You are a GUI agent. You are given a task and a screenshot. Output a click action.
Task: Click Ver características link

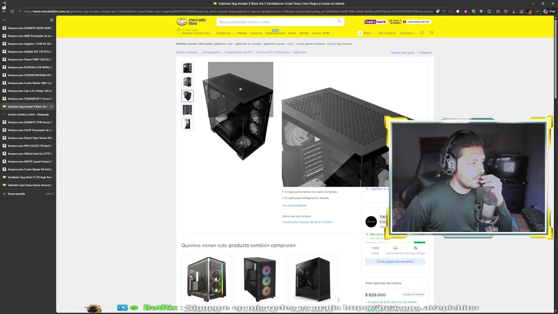click(x=294, y=205)
